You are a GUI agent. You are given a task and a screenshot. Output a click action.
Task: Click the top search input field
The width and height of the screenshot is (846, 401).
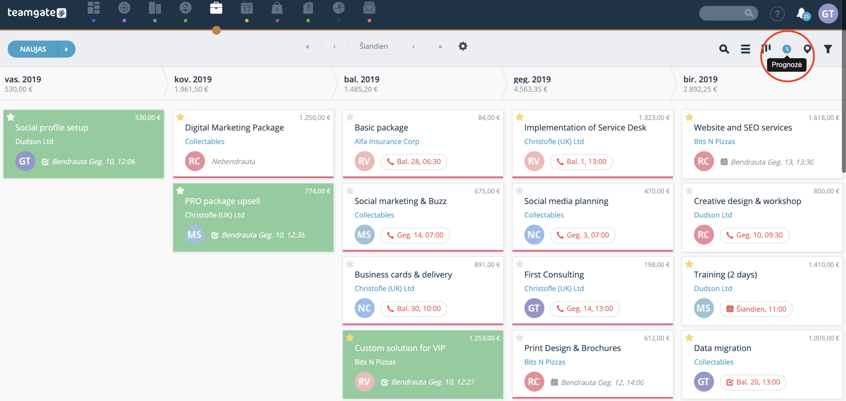(x=728, y=13)
